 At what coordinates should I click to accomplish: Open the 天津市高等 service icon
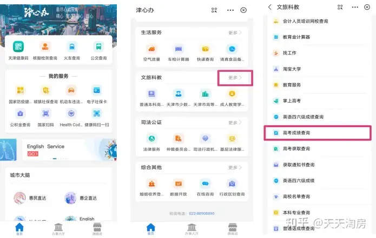205,94
